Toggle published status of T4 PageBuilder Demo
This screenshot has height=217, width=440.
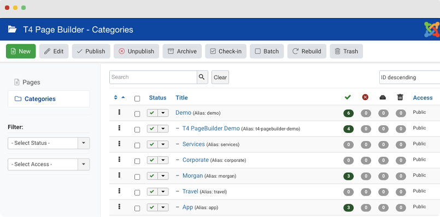(x=152, y=129)
